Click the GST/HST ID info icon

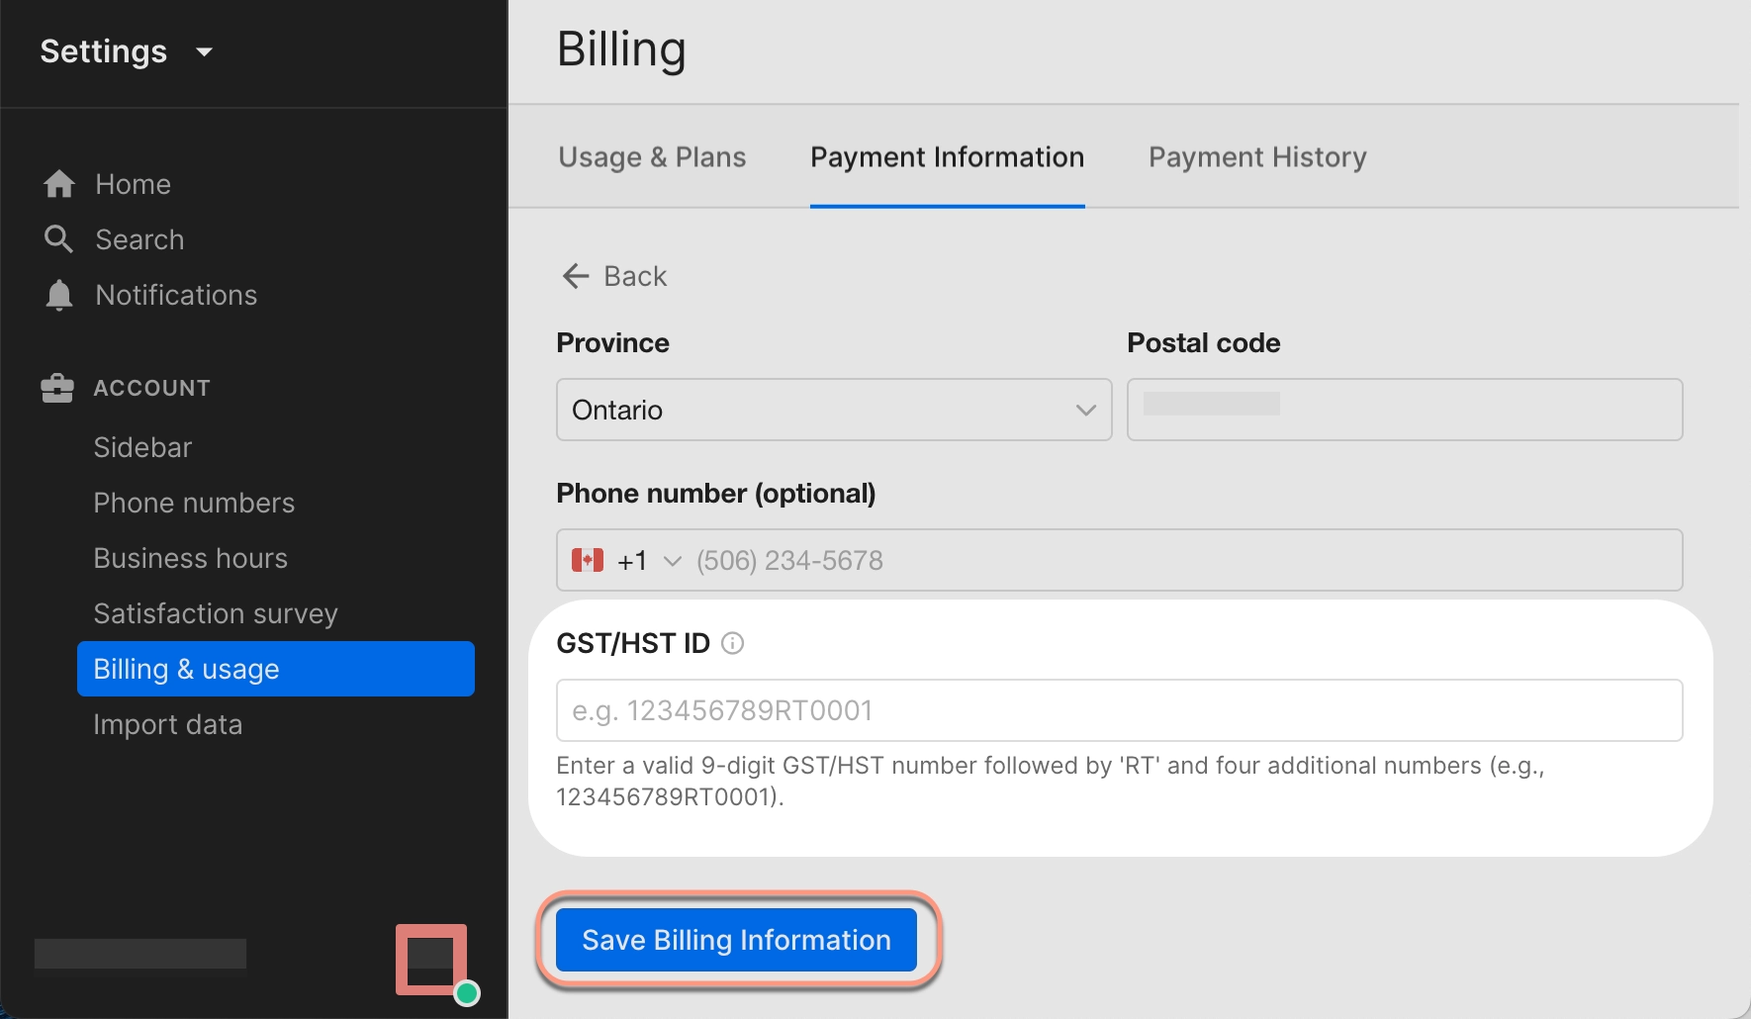[733, 643]
